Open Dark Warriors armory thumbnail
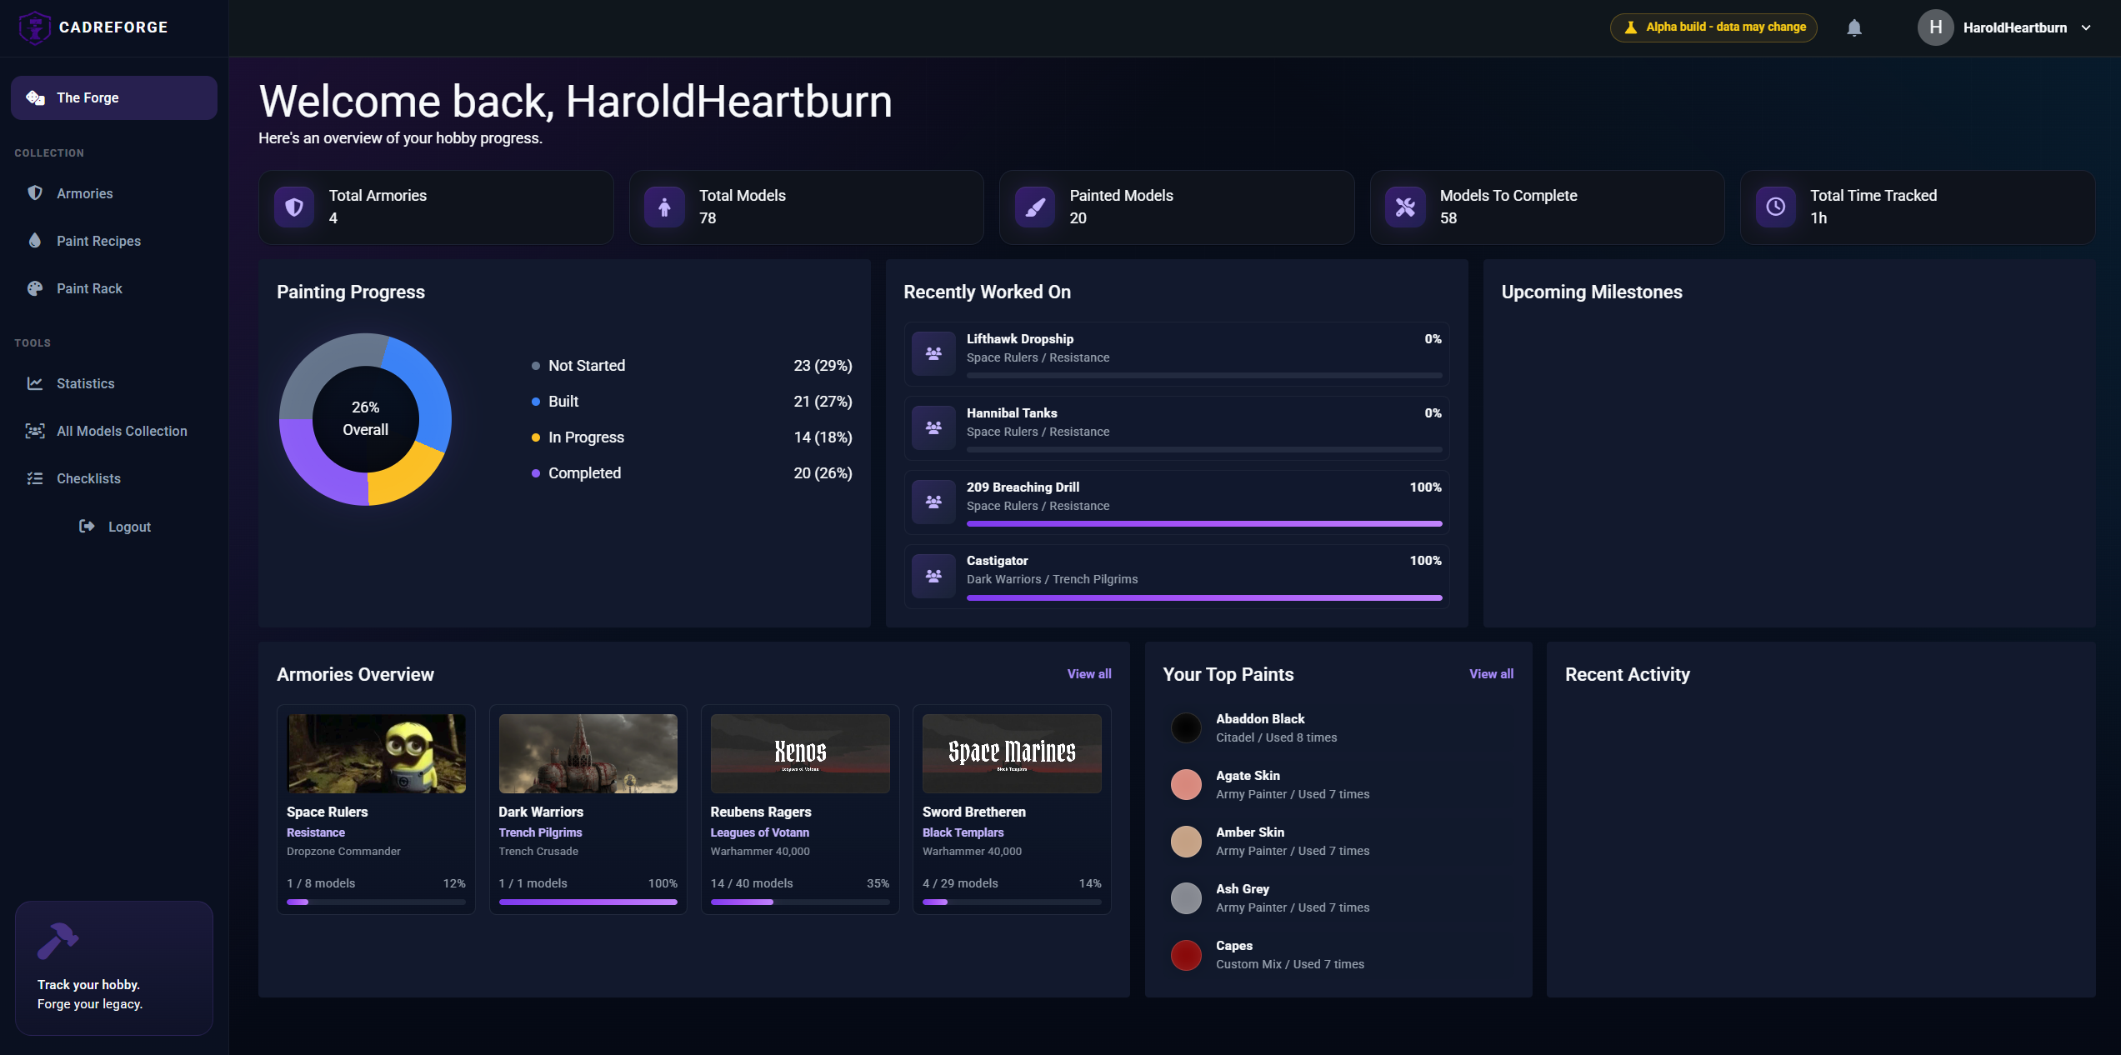The image size is (2121, 1055). 588,753
